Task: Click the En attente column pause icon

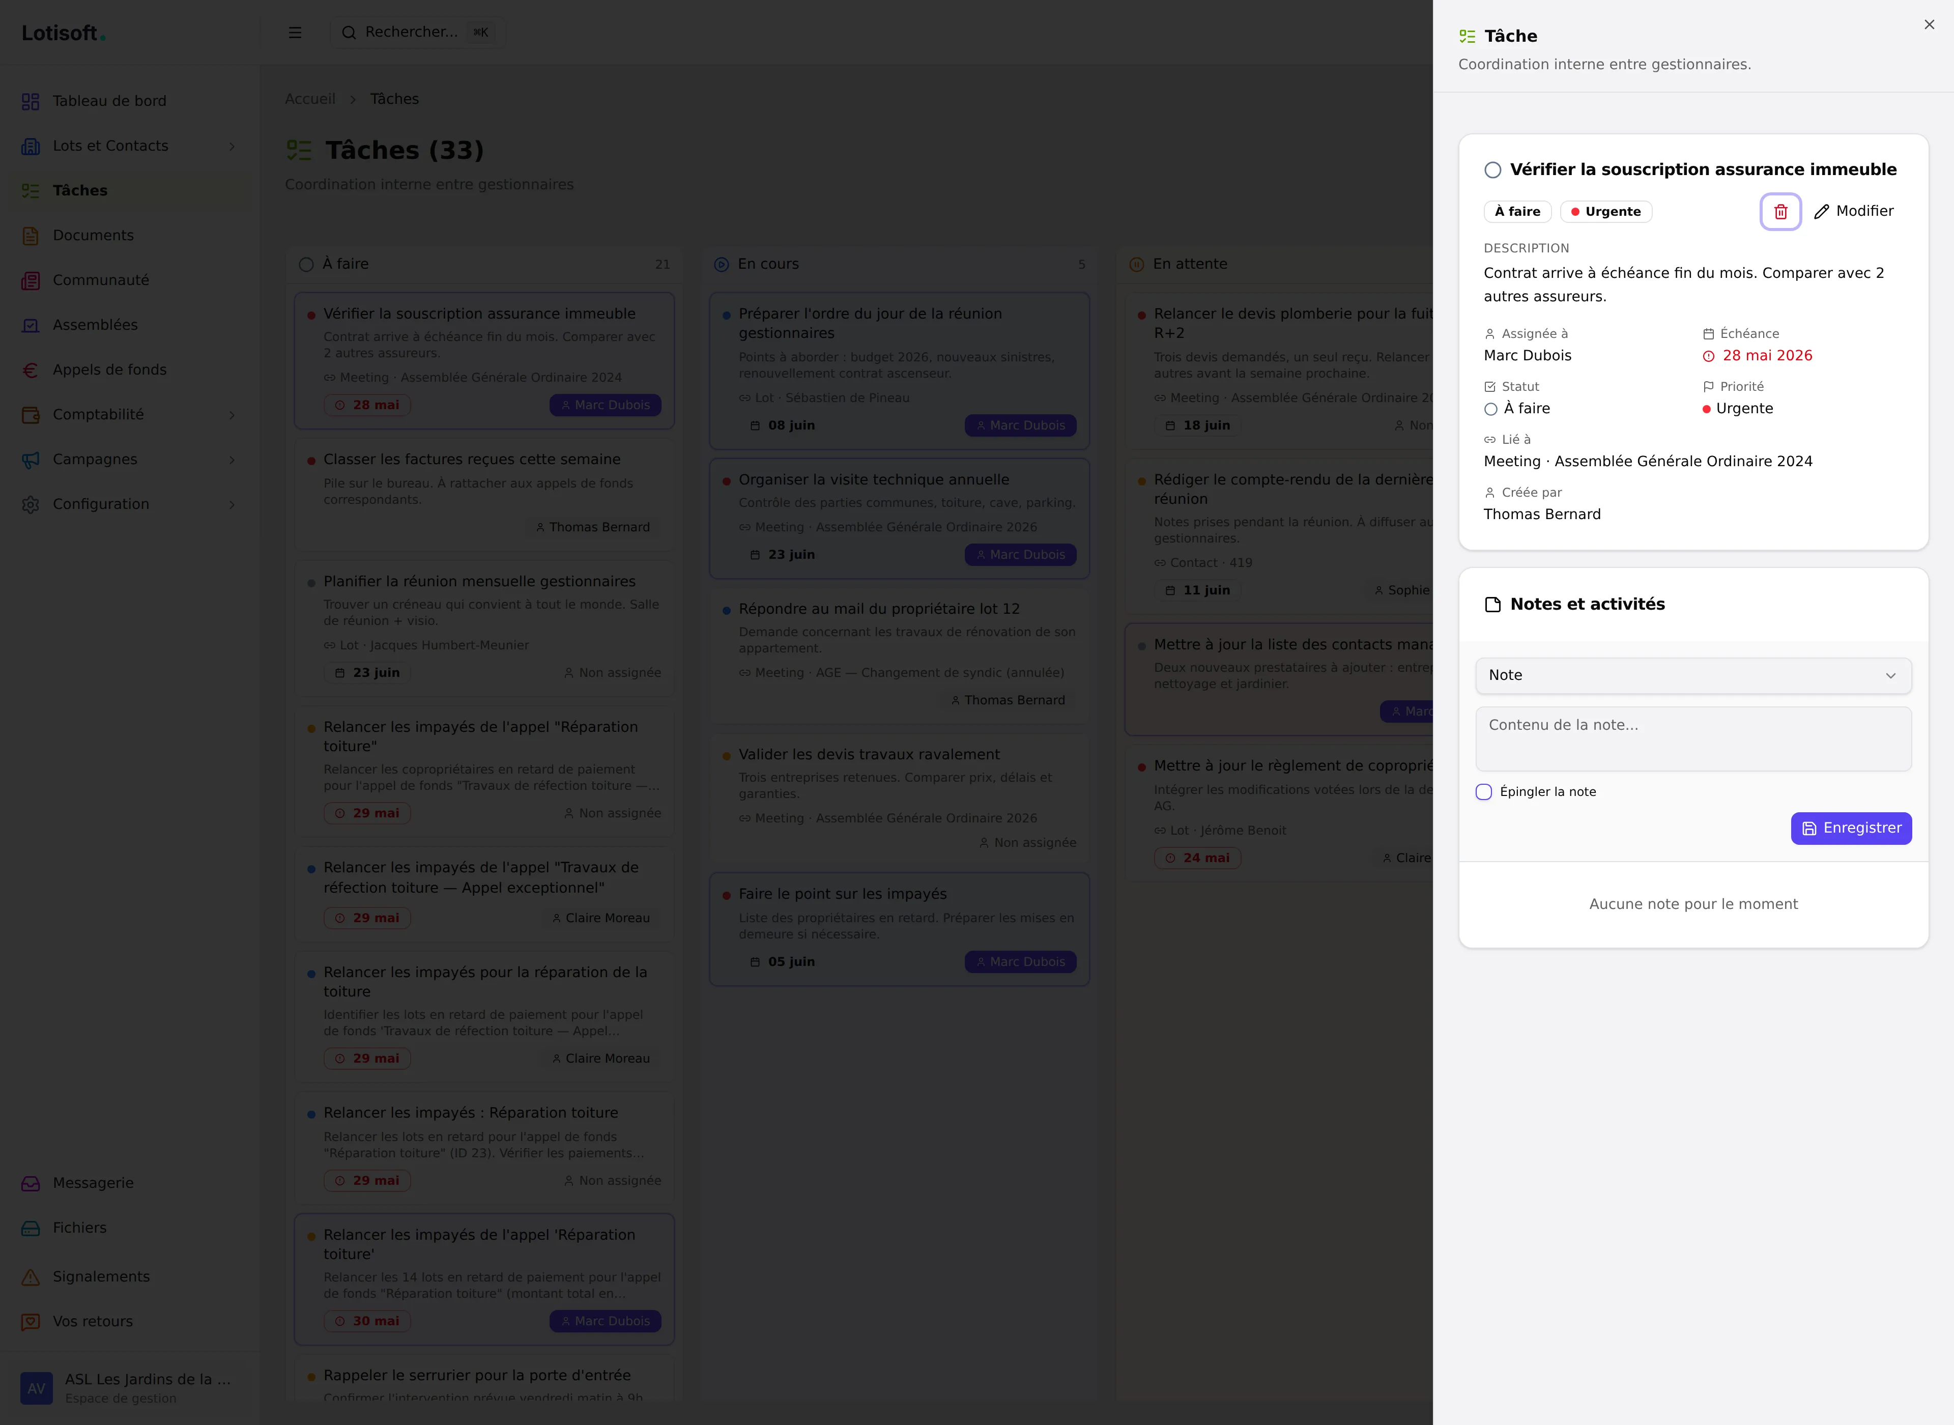Action: pyautogui.click(x=1137, y=265)
